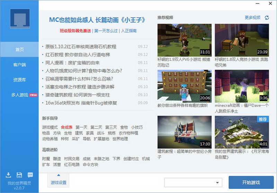
Task: Open the 村民交易 advanced link
Action: click(72, 159)
